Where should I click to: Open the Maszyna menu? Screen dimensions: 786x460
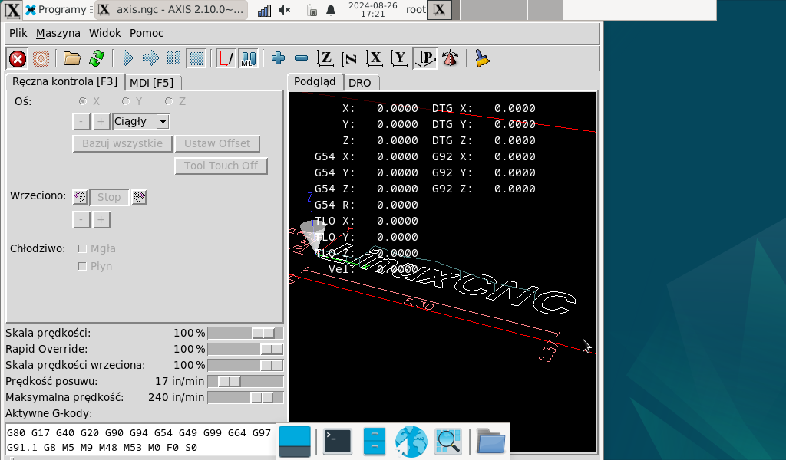(58, 33)
